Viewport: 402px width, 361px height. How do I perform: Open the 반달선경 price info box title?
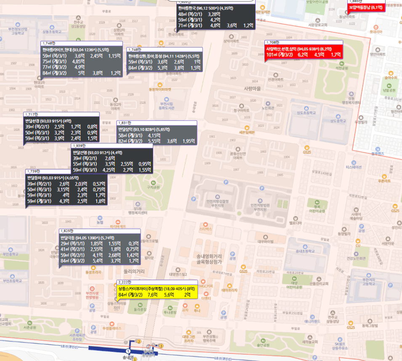(48, 121)
